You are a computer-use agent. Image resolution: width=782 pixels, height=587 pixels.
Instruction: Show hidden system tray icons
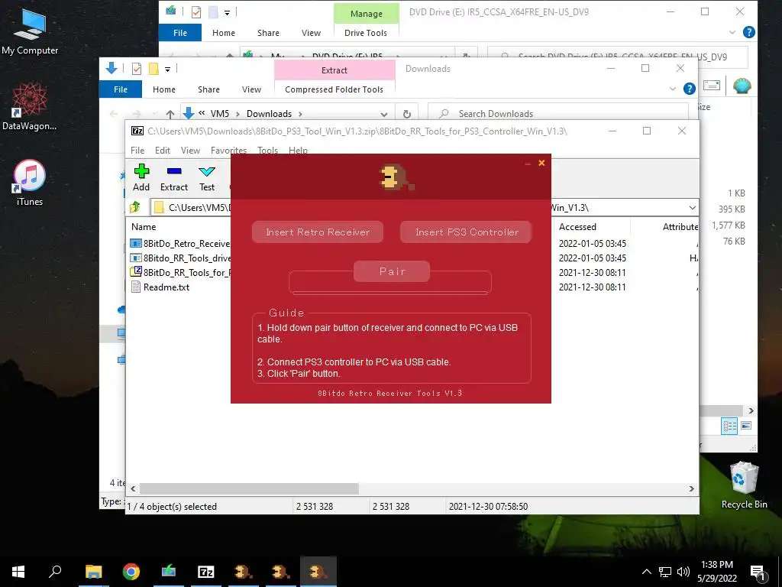point(646,572)
